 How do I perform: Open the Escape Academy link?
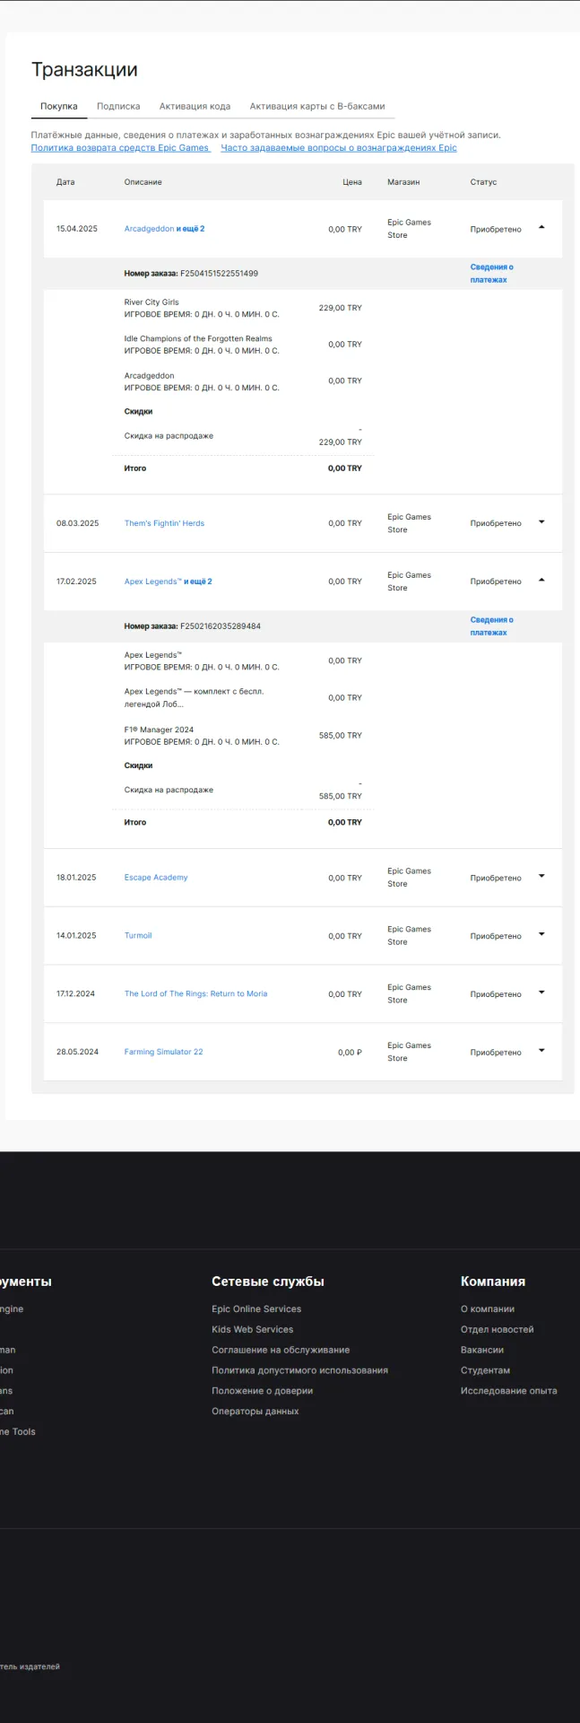[156, 878]
